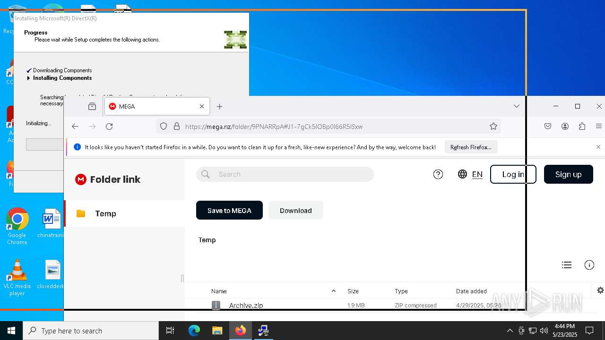Click the site padlock icon
The height and width of the screenshot is (340, 605).
click(x=177, y=127)
